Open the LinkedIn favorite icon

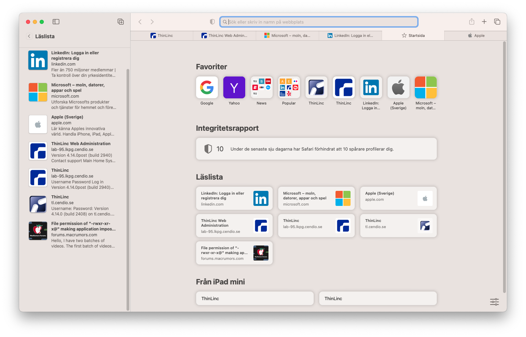(x=371, y=87)
